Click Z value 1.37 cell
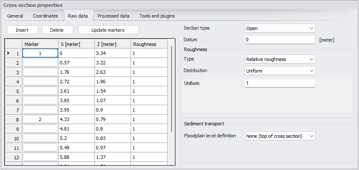This screenshot has width=359, height=170. tap(112, 157)
